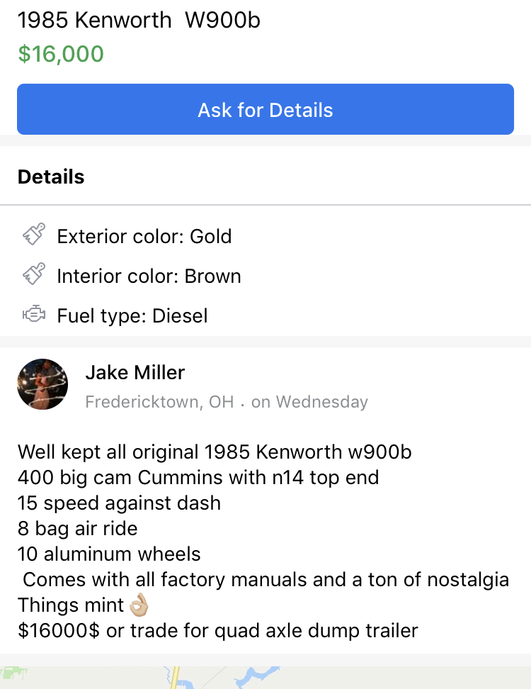Click the 'Well kept all original' description line
Viewport: 531px width, 689px height.
[215, 452]
